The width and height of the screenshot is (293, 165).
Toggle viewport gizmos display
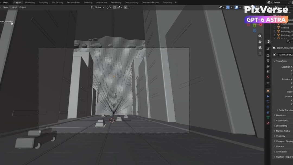[x=228, y=7]
